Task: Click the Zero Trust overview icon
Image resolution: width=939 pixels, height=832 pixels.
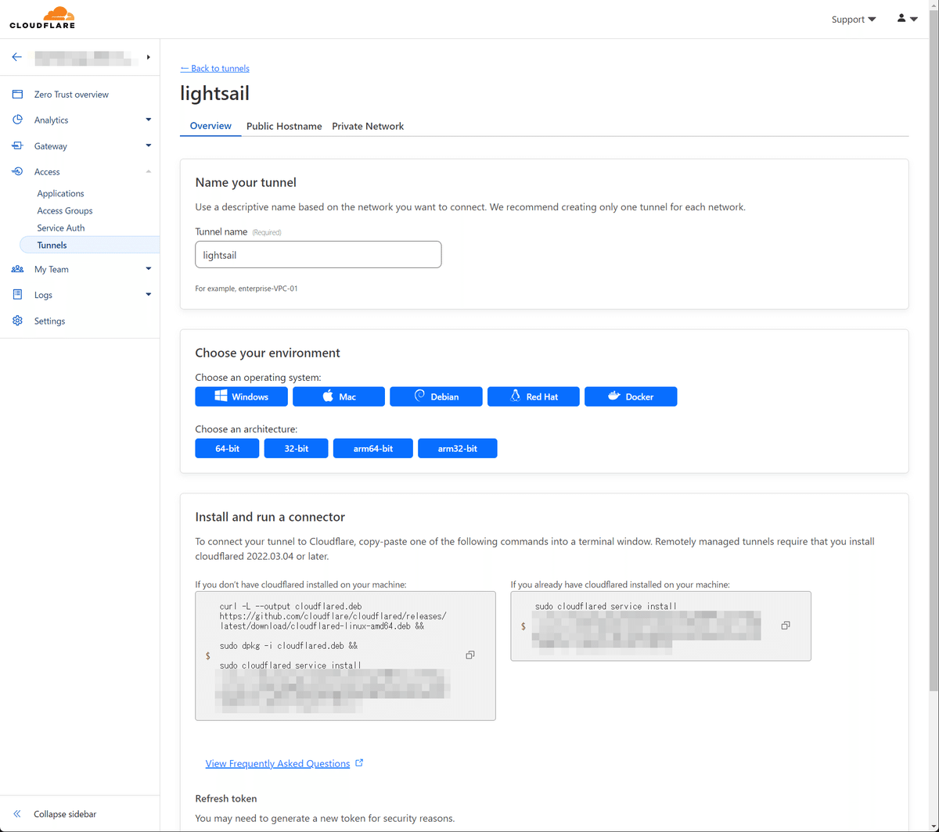Action: pyautogui.click(x=17, y=95)
